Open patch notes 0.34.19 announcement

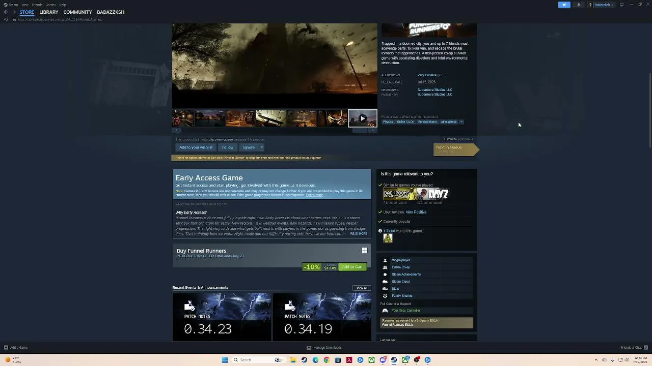[322, 317]
